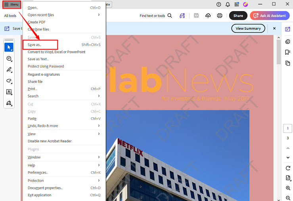
Task: Click the View Summary button
Action: (x=248, y=29)
